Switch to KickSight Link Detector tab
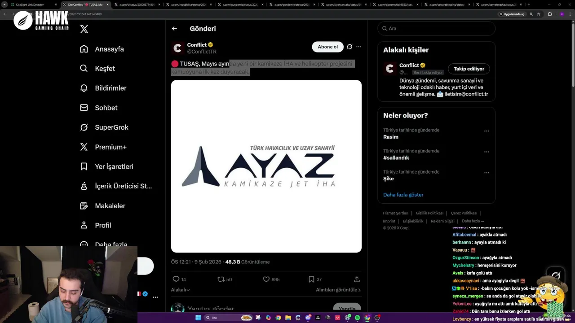The width and height of the screenshot is (575, 323). [x=33, y=4]
